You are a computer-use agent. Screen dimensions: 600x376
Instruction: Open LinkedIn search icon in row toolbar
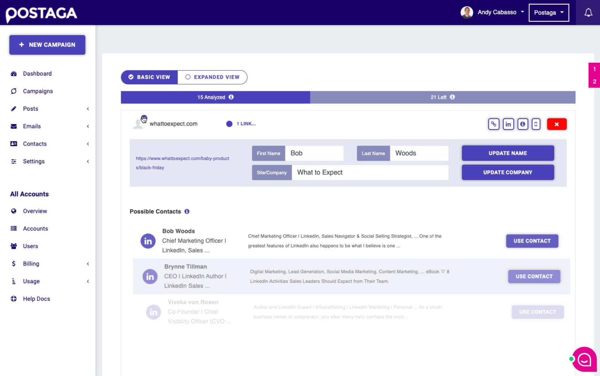tap(508, 124)
